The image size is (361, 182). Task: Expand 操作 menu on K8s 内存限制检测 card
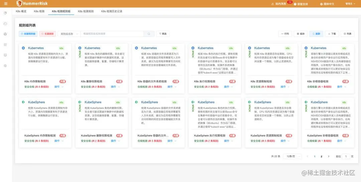[59, 87]
